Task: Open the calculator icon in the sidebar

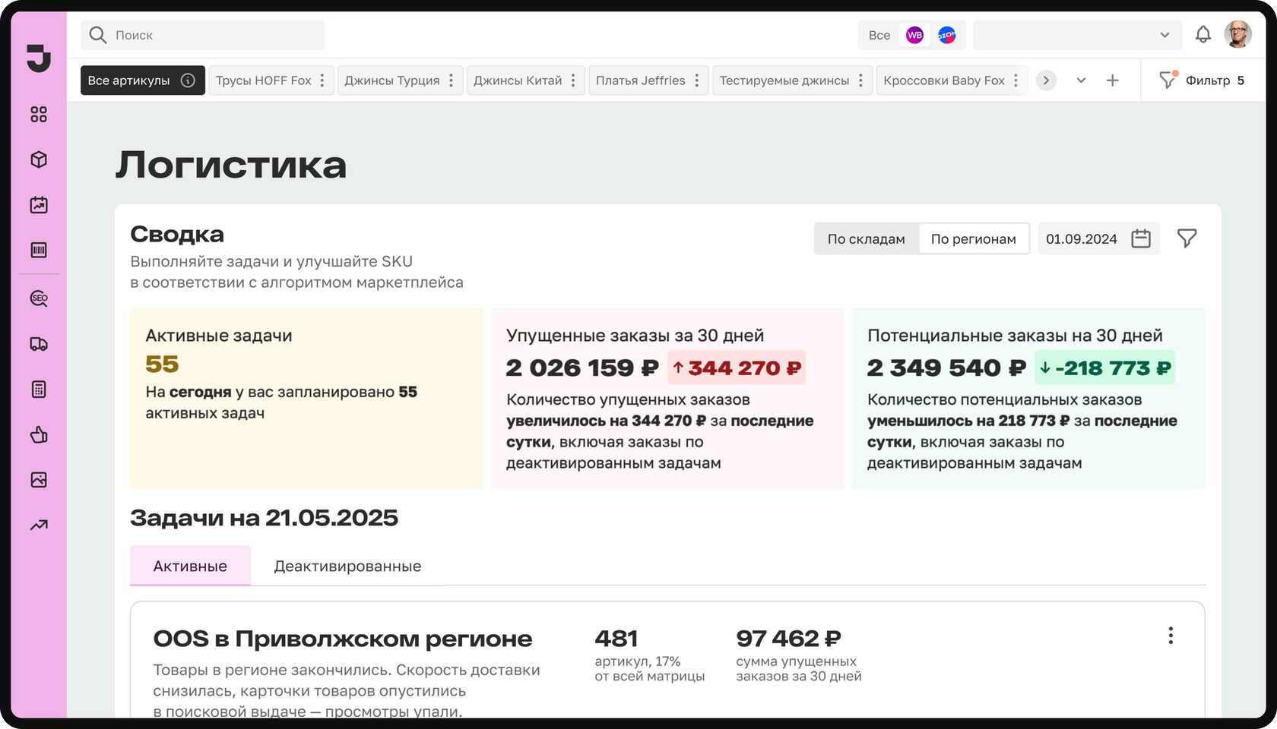Action: tap(39, 390)
